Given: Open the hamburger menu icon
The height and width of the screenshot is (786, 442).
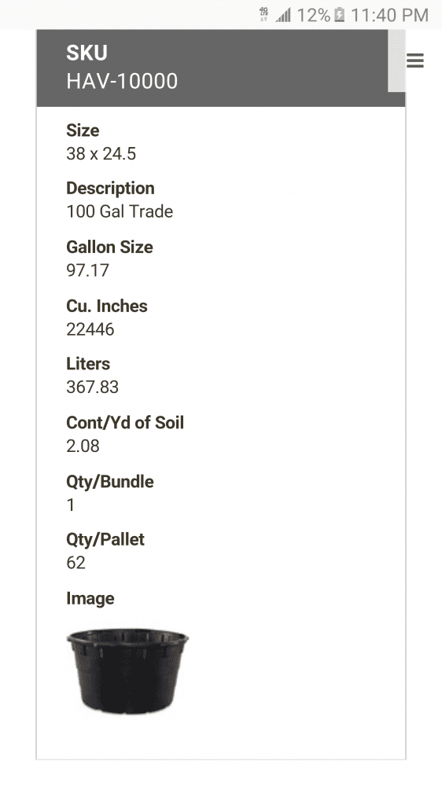Looking at the screenshot, I should (x=415, y=61).
